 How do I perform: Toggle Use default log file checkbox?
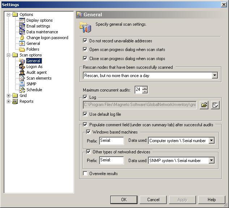pyautogui.click(x=85, y=114)
